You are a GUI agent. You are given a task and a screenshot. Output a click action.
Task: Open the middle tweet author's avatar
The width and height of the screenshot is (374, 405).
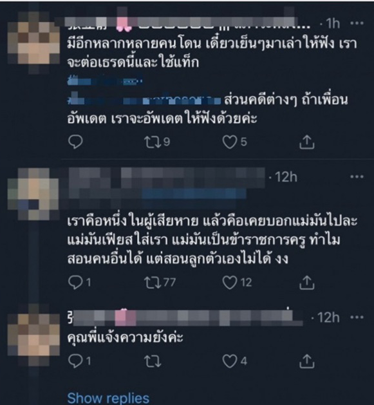33,194
